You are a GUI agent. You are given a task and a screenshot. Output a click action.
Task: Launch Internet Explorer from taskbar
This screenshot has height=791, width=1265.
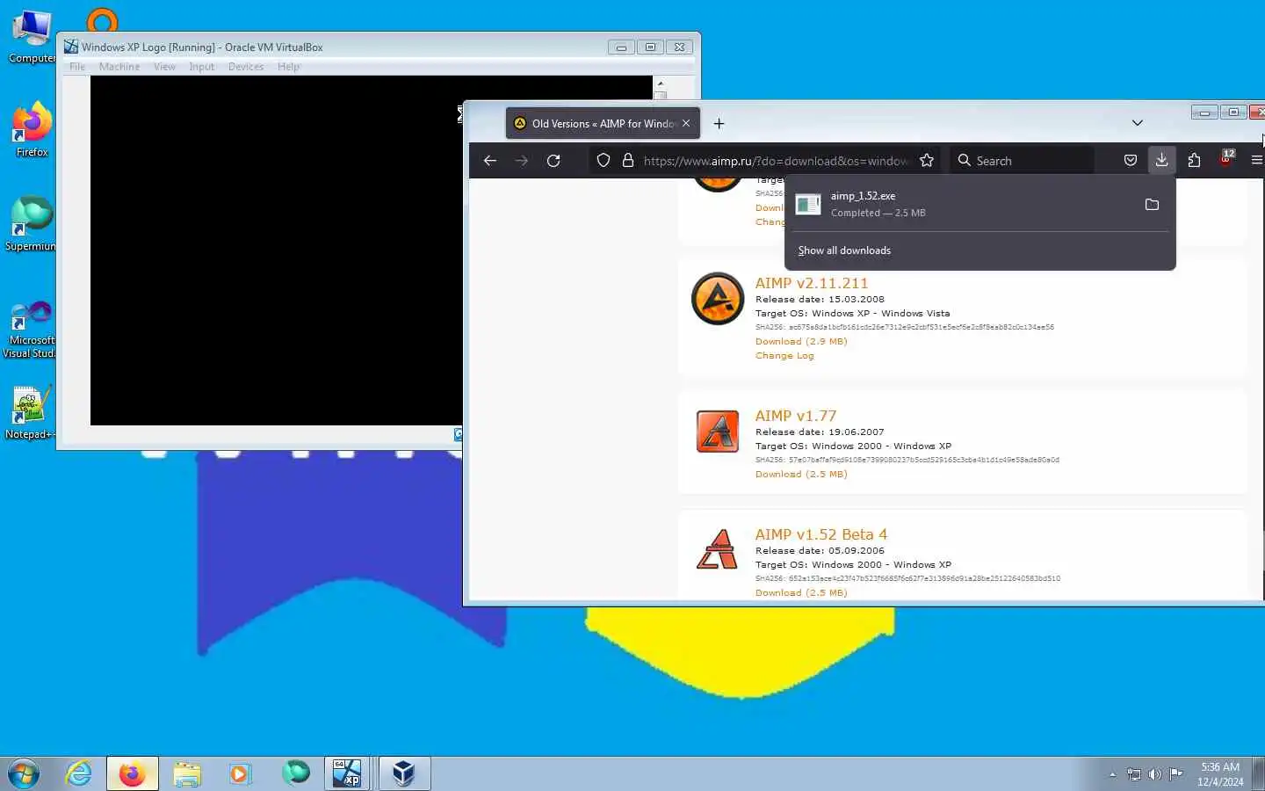click(x=79, y=773)
